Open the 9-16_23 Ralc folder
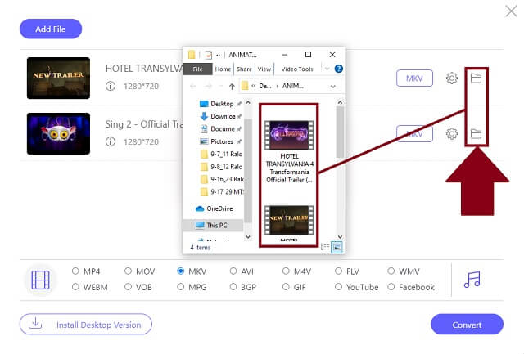Image resolution: width=524 pixels, height=354 pixels. 222,179
